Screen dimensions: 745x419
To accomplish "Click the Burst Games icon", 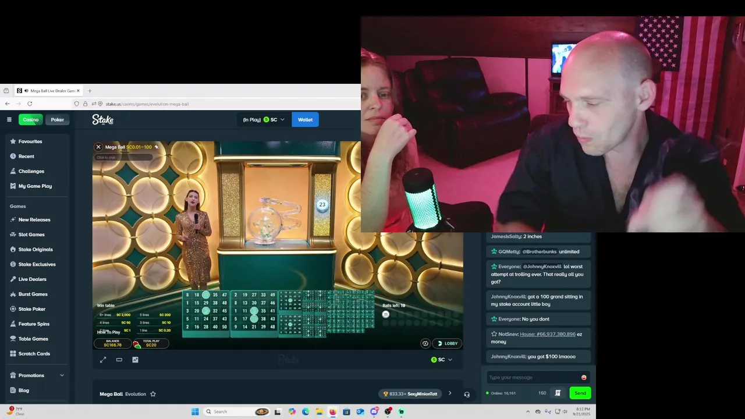I will [x=13, y=294].
